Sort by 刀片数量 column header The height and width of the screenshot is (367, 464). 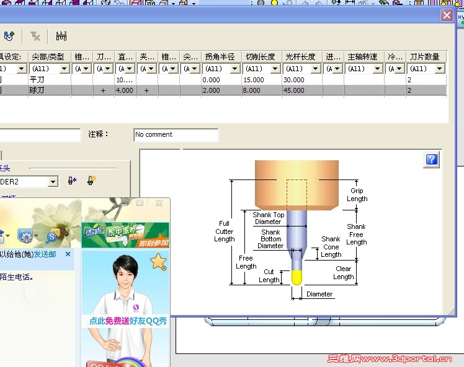426,56
